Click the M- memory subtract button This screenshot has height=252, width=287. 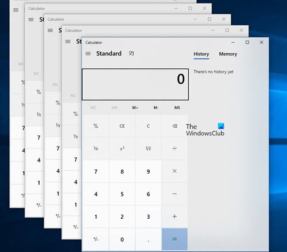point(156,108)
